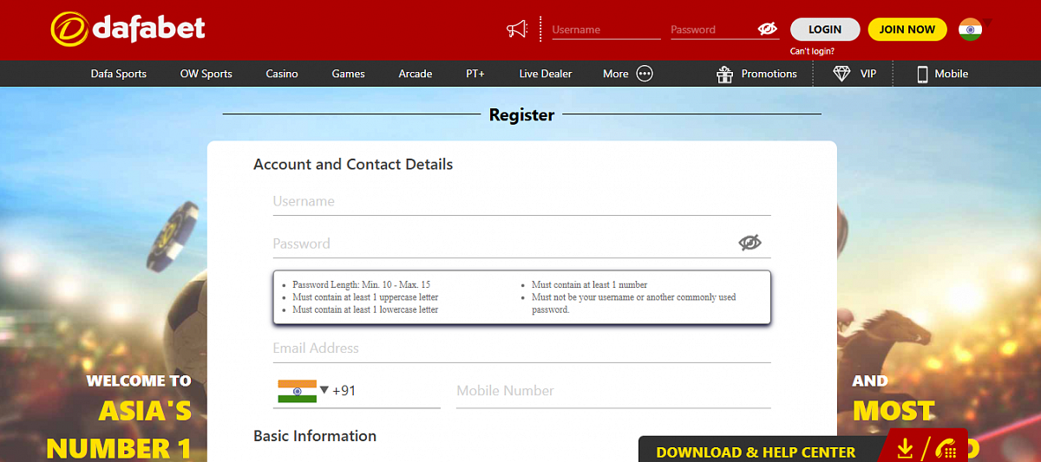The image size is (1041, 462).
Task: Expand the +91 country code dropdown
Action: point(324,390)
